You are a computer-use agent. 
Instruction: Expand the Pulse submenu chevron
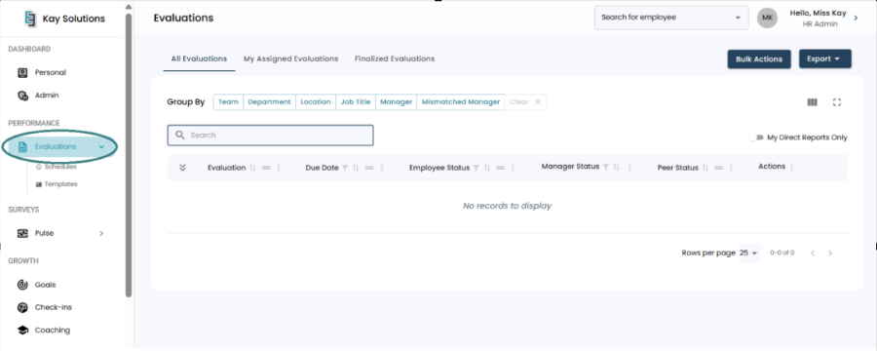(101, 233)
